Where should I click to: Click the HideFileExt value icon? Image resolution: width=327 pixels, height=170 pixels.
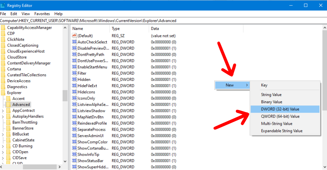(x=74, y=86)
